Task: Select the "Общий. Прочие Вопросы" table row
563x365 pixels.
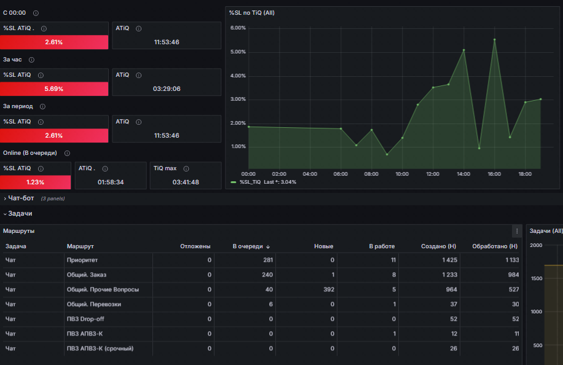Action: point(103,289)
